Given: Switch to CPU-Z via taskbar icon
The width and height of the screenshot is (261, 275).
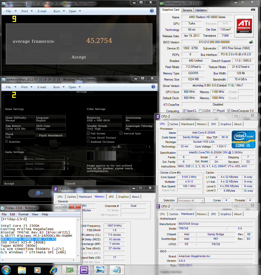Looking at the screenshot, I should (84, 270).
